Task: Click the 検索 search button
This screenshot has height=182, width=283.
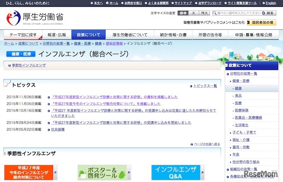Action: click(269, 13)
